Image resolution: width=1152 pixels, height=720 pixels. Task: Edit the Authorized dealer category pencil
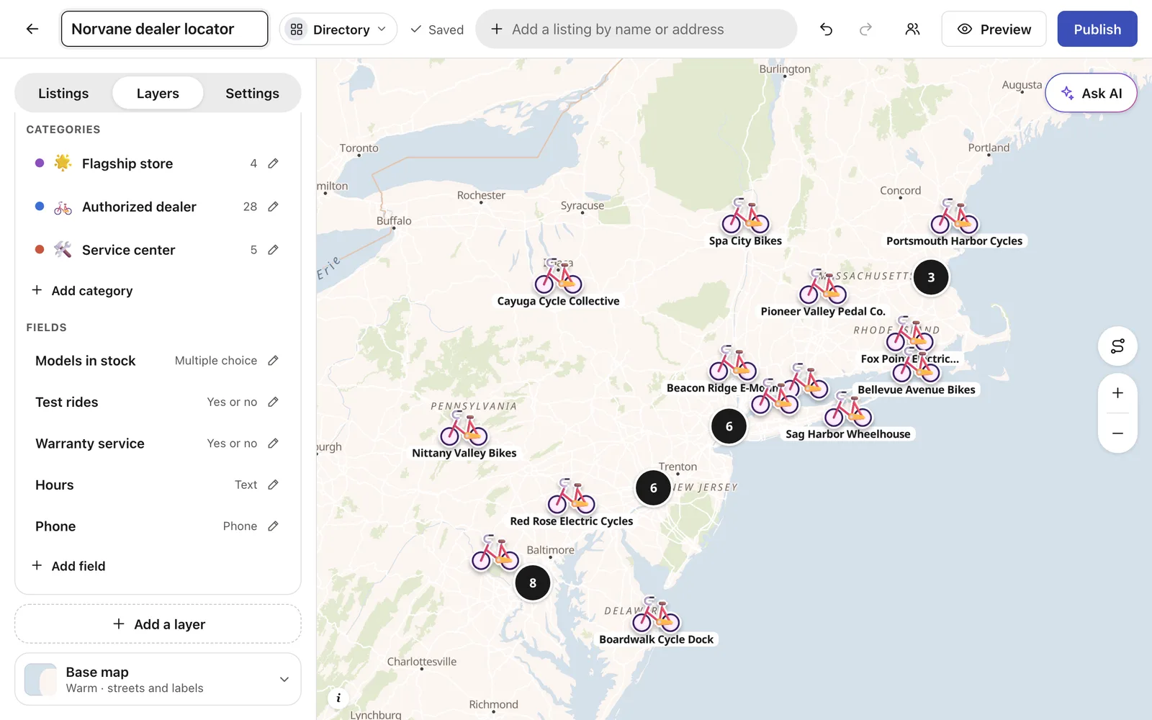pyautogui.click(x=273, y=207)
